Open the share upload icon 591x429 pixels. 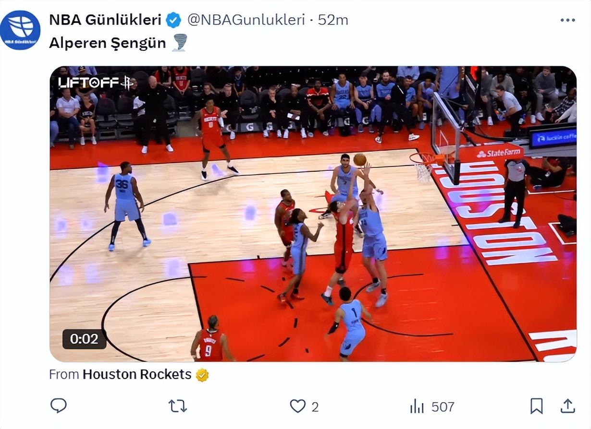[568, 406]
